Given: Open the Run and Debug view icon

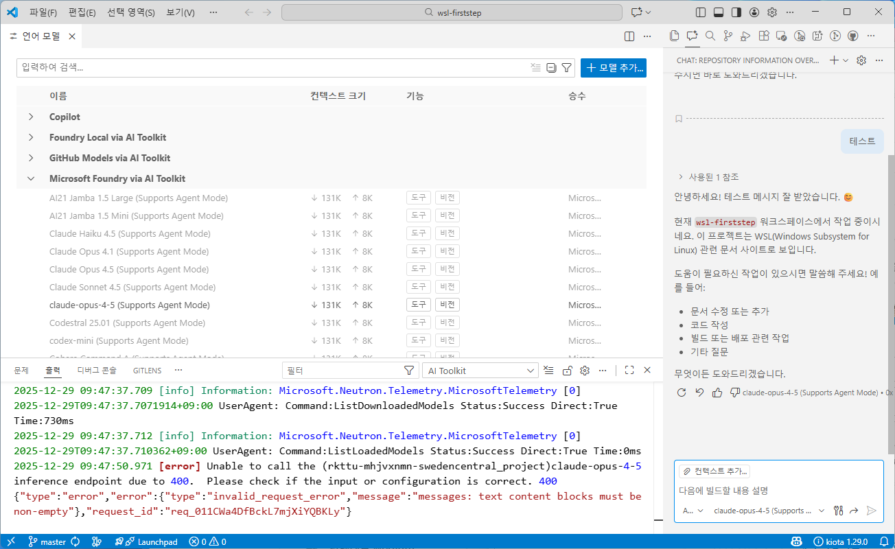Looking at the screenshot, I should click(x=745, y=36).
